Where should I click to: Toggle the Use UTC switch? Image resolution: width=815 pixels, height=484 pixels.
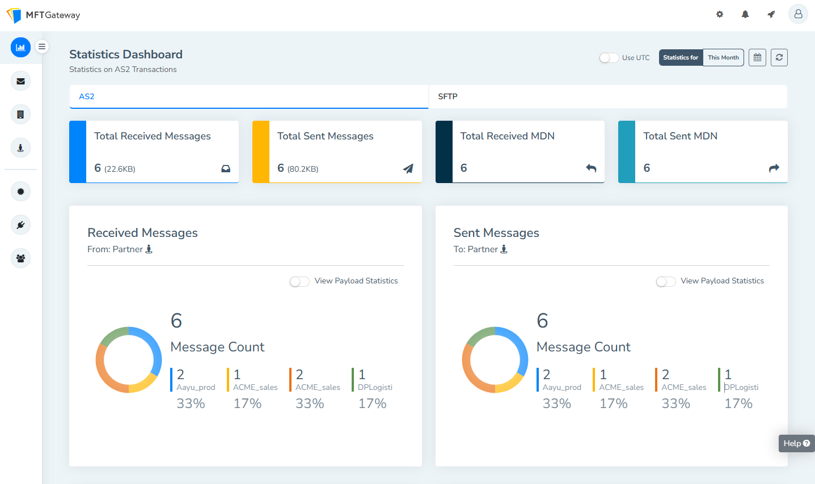click(x=609, y=58)
